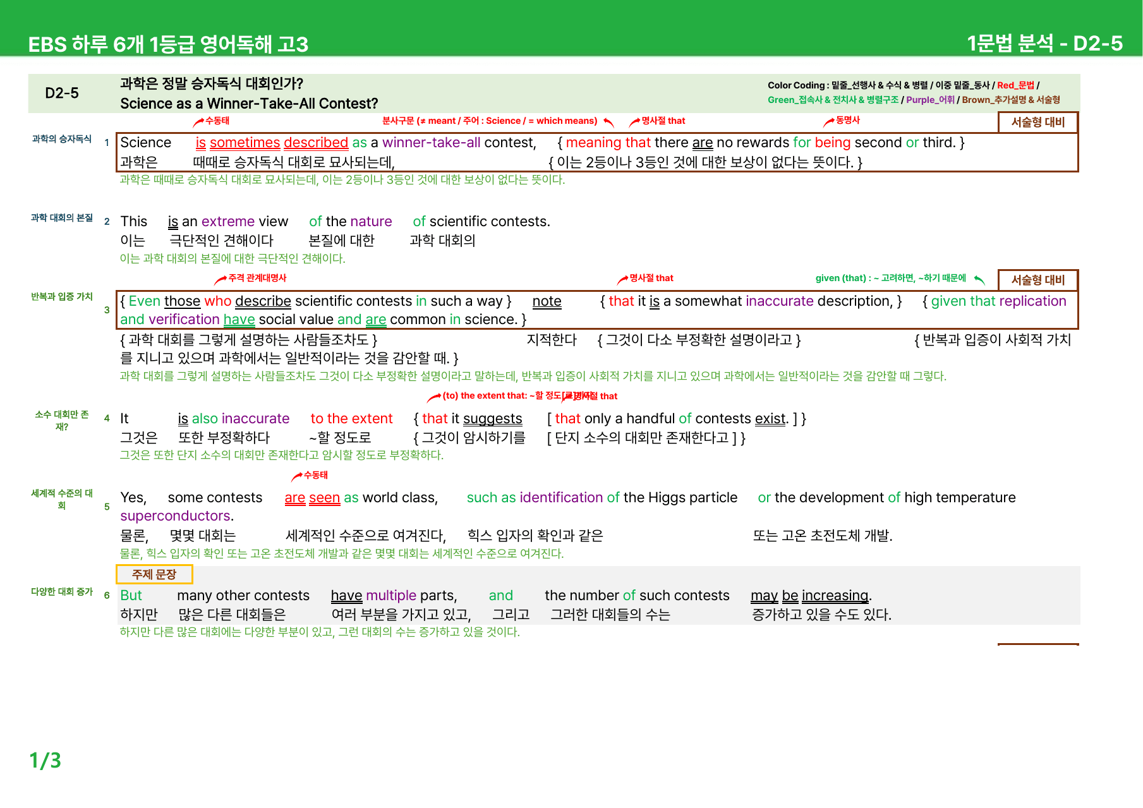This screenshot has height=808, width=1143.
Task: Click the sidebar label '반복과 입증 가치'
Action: pyautogui.click(x=62, y=297)
